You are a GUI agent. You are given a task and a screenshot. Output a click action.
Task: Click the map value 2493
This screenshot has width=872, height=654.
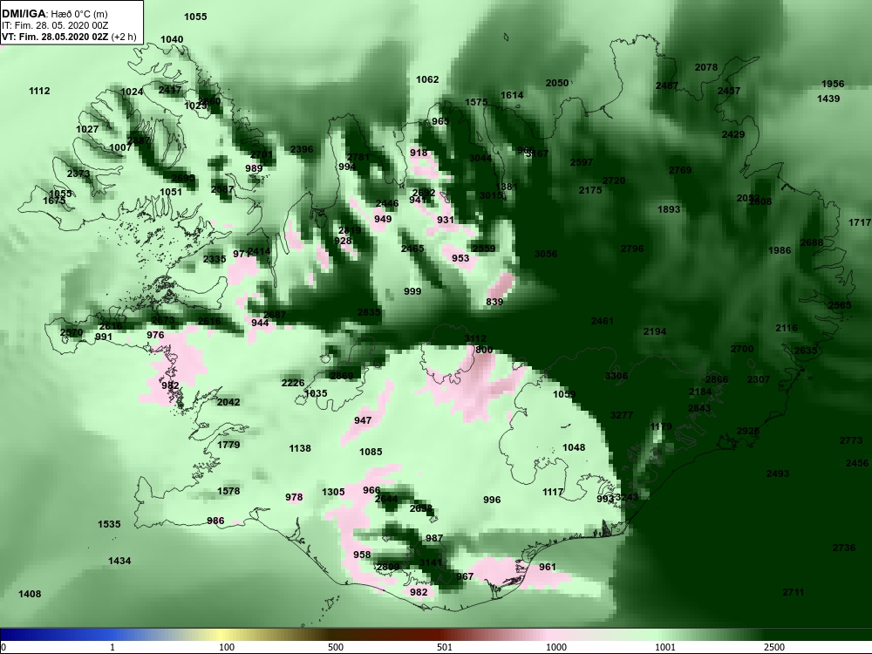[778, 473]
